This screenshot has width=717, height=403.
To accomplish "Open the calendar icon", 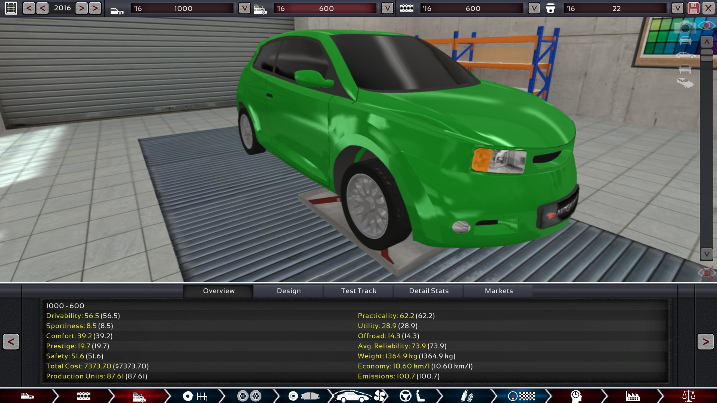I will (11, 8).
